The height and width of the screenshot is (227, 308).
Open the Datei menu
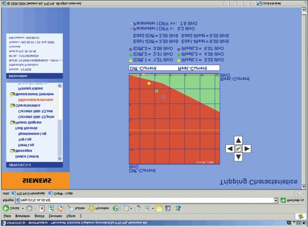[x=7, y=216]
